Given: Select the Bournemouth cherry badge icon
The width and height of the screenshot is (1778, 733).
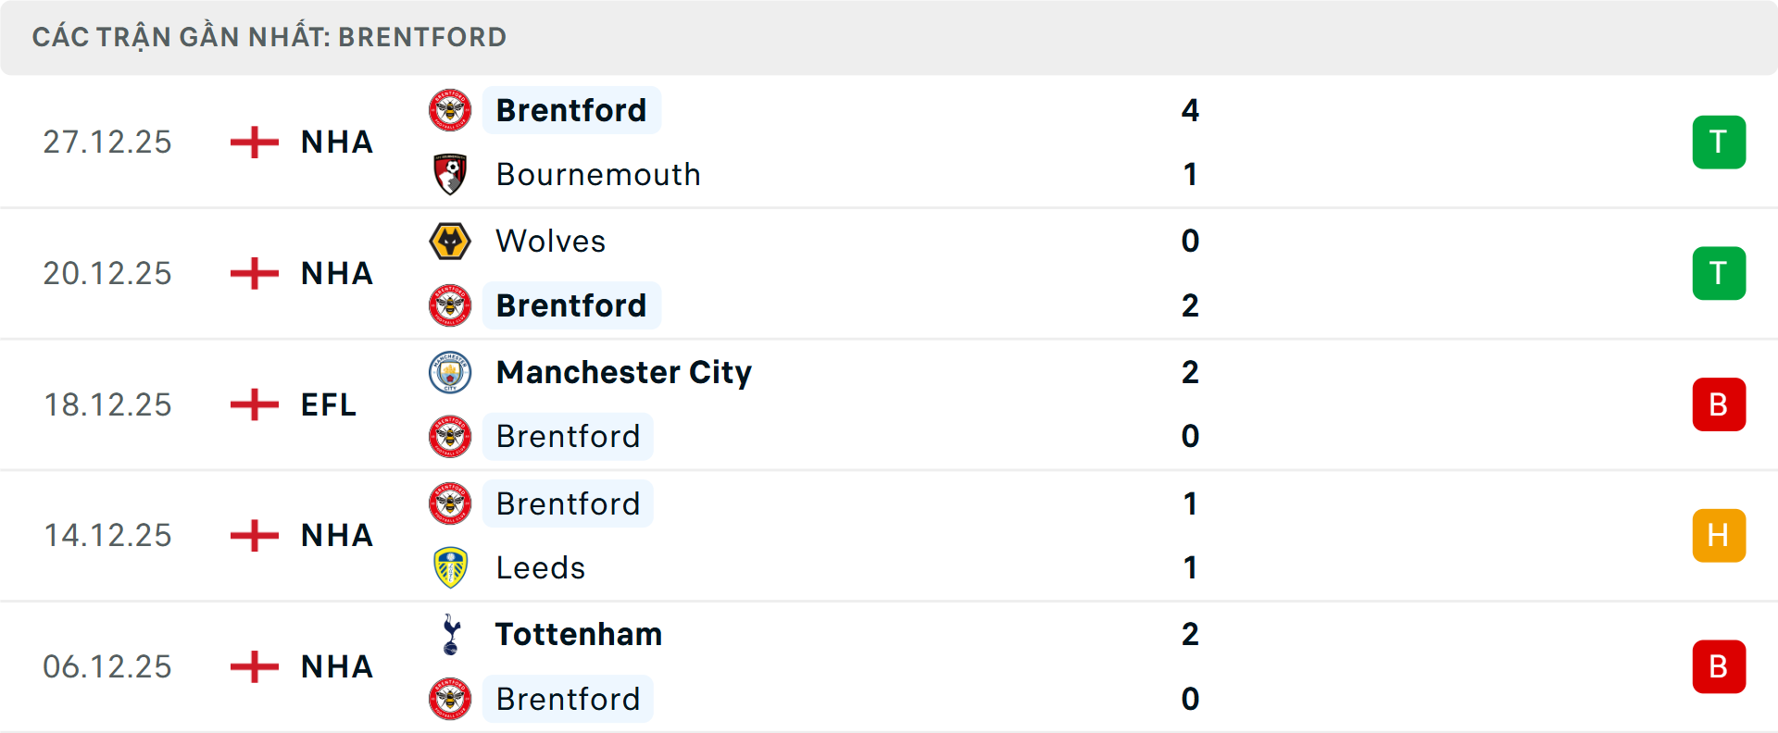Looking at the screenshot, I should tap(451, 174).
